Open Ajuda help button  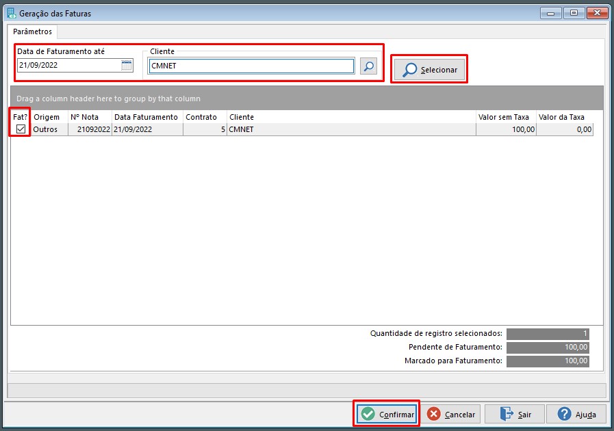pyautogui.click(x=576, y=414)
